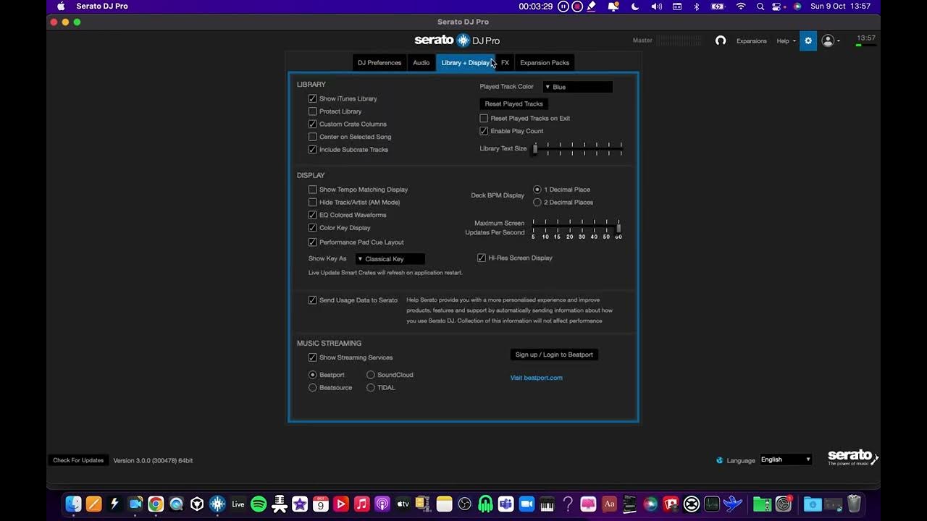Select 2 Decimal Places radio button
Screen dimensions: 927x521
(537, 203)
